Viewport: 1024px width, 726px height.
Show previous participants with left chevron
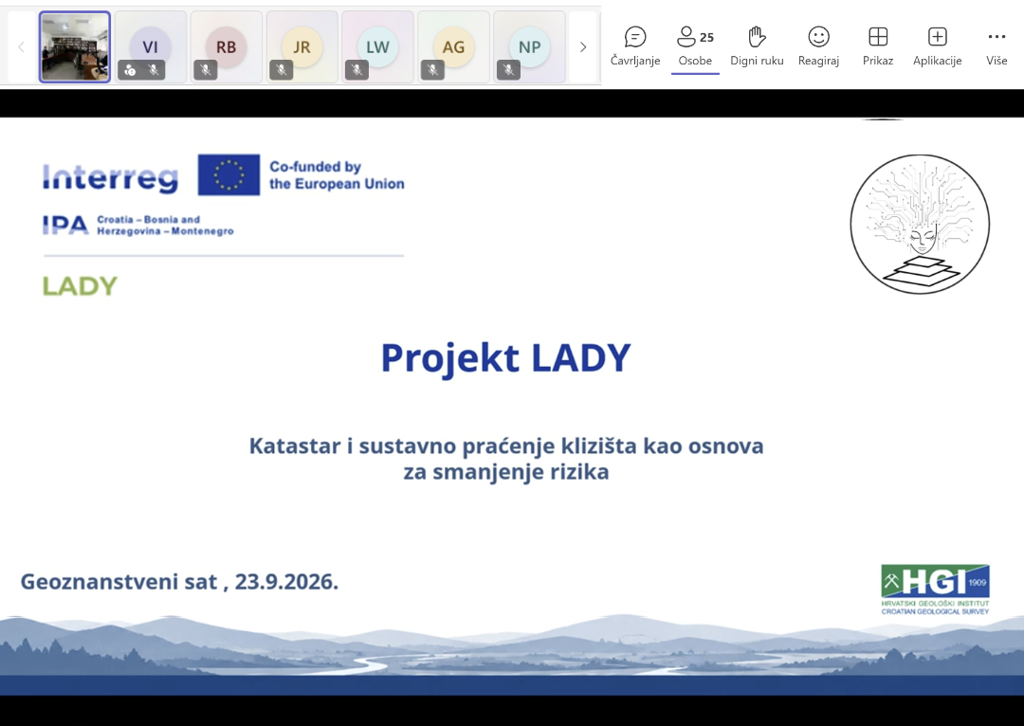click(21, 47)
